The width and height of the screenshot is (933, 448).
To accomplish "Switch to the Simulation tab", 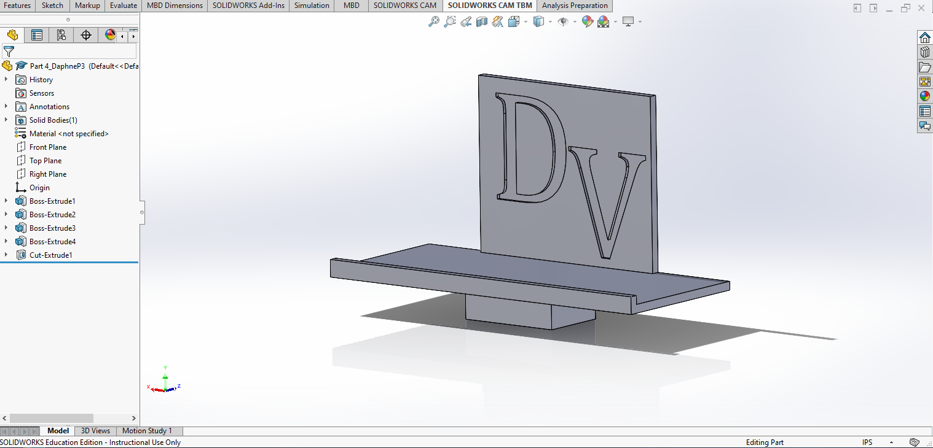I will tap(312, 6).
